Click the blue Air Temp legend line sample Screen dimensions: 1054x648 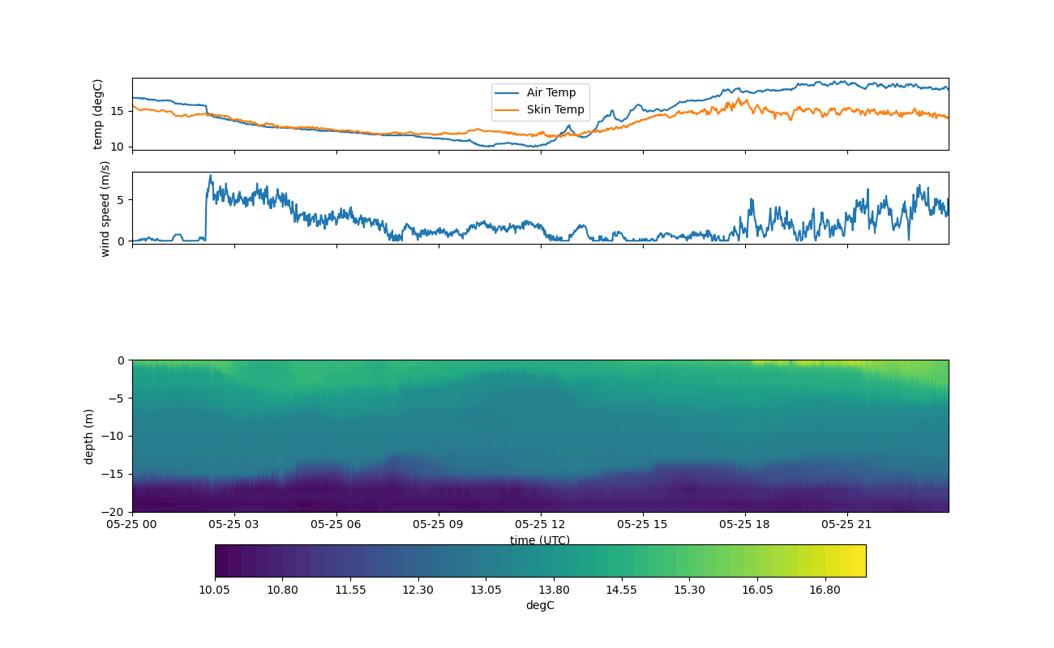(507, 93)
